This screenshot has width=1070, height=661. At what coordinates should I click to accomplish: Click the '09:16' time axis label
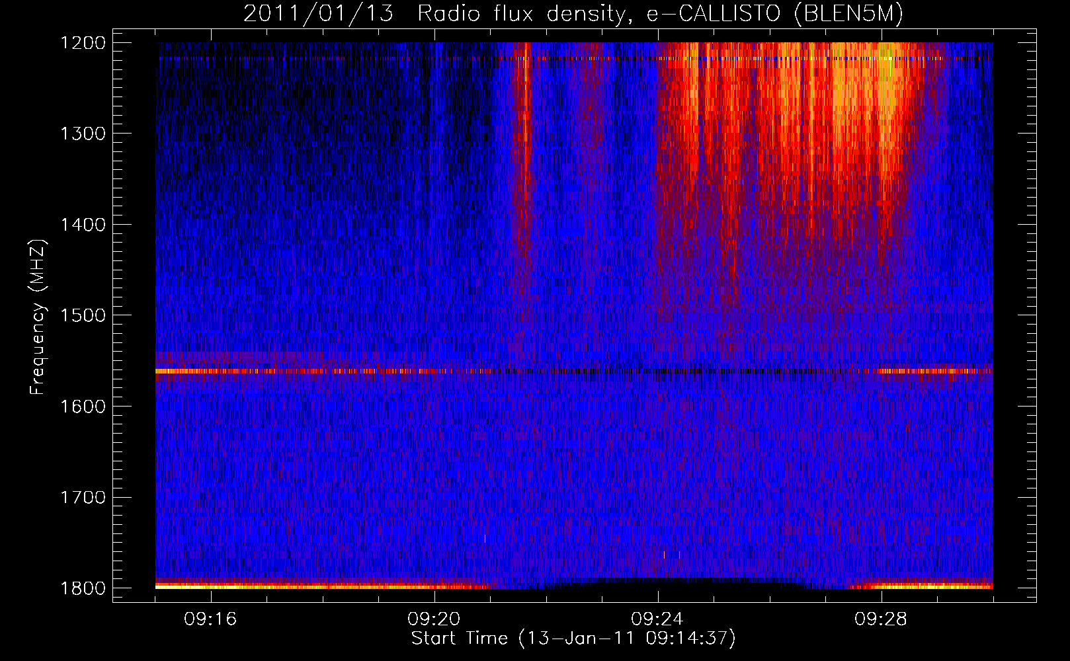pos(210,619)
